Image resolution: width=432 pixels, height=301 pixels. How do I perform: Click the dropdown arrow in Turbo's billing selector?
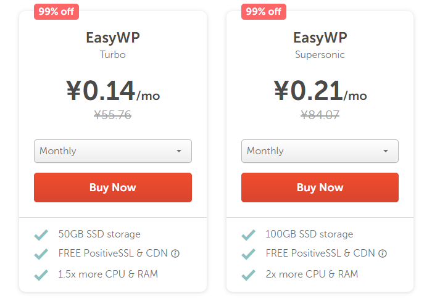tap(179, 151)
